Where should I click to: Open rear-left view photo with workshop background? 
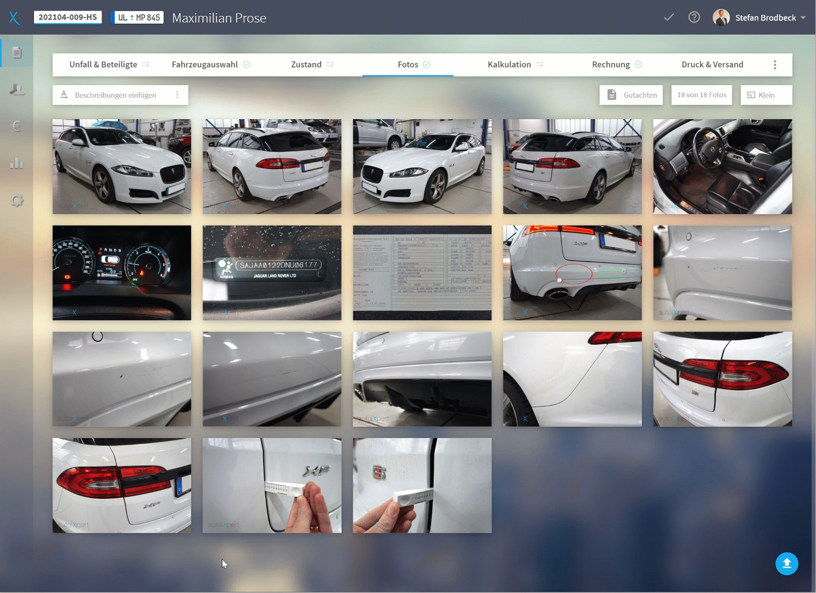pos(272,167)
